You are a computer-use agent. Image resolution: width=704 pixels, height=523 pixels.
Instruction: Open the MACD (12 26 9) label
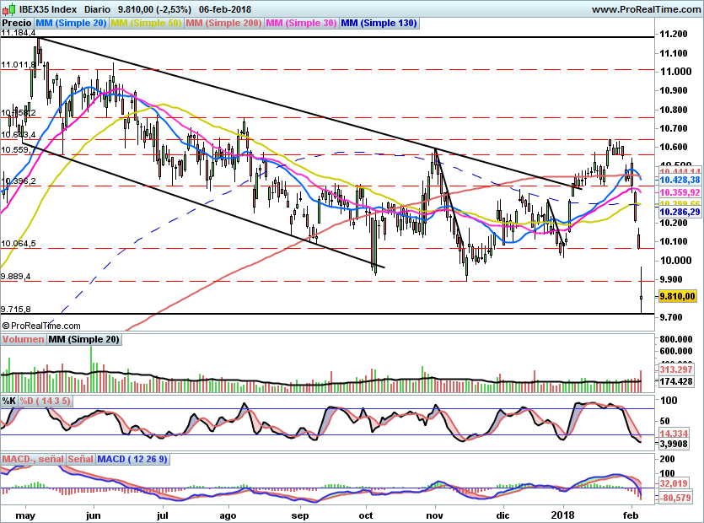[132, 459]
